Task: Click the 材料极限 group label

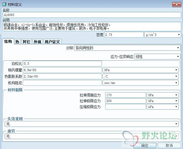Action: (15, 90)
